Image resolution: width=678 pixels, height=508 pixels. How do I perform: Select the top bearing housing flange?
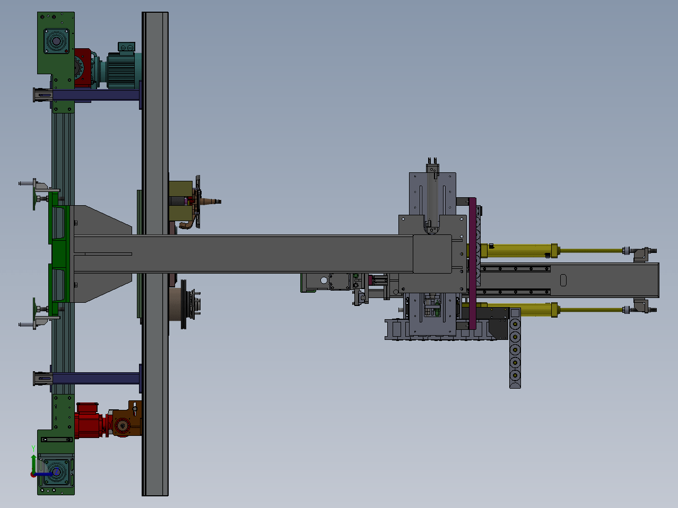(x=56, y=40)
